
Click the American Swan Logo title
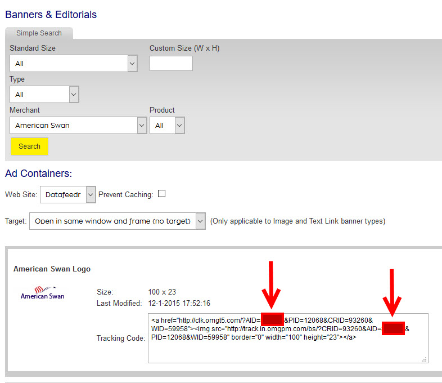[x=52, y=269]
